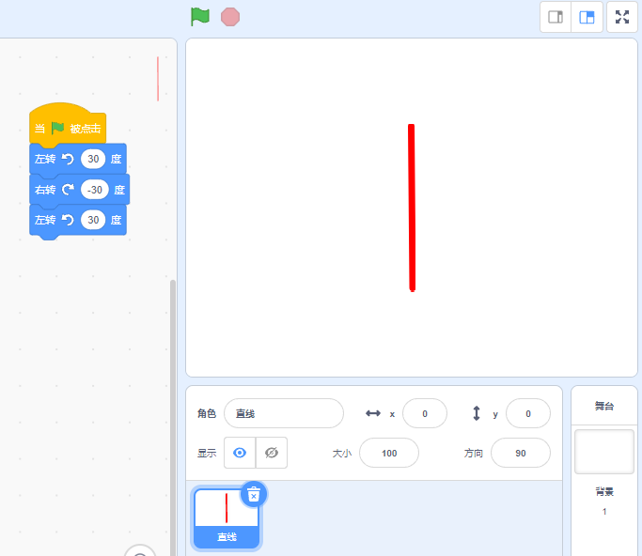The height and width of the screenshot is (556, 642).
Task: Switch to large stage layout
Action: [x=587, y=17]
